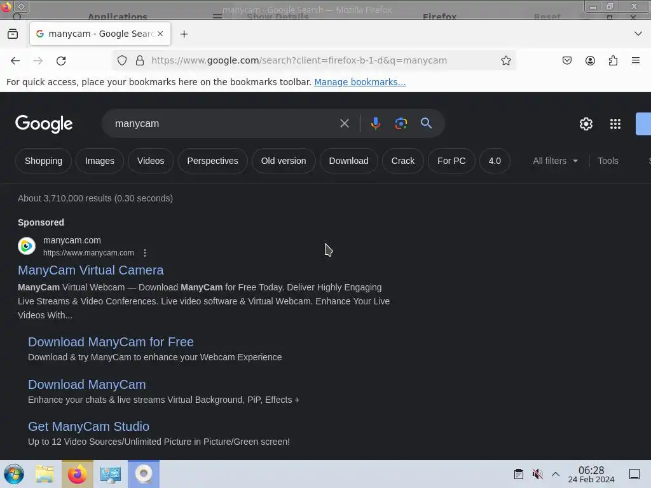The height and width of the screenshot is (488, 651).
Task: Click in the Google search input field
Action: pos(224,124)
